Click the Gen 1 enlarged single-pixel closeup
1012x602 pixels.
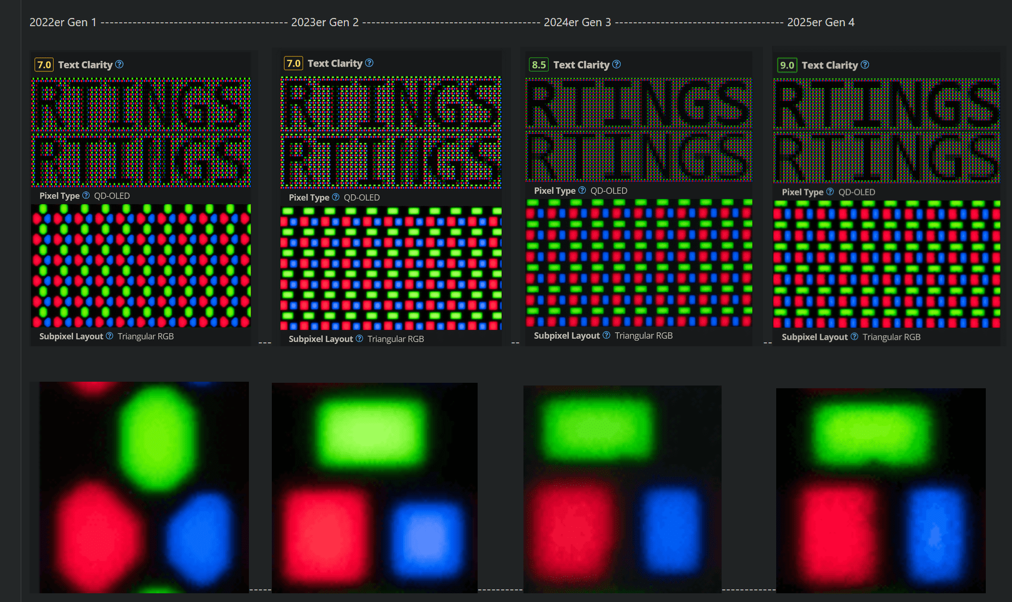(x=144, y=487)
